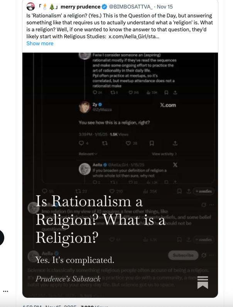The image size is (233, 307).
Task: Click the Substack bookmark logo icon
Action: point(203,282)
